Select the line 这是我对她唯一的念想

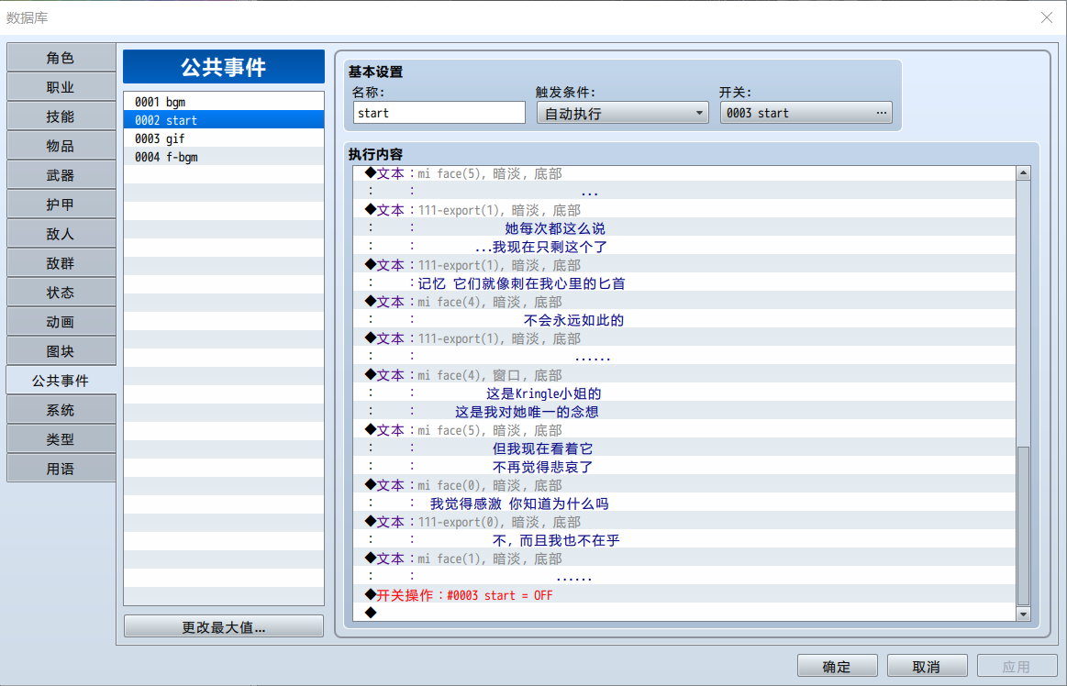point(684,413)
